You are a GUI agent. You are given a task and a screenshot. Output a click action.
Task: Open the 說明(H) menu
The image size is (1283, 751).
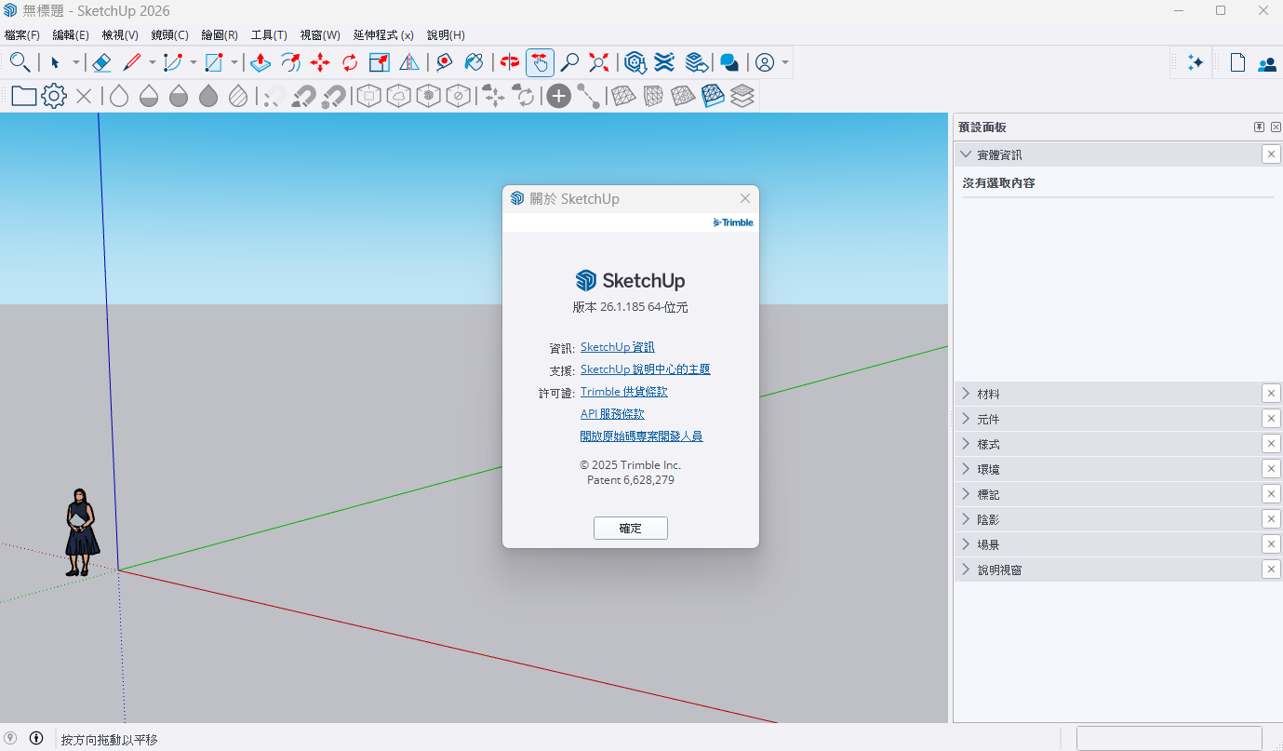coord(446,35)
